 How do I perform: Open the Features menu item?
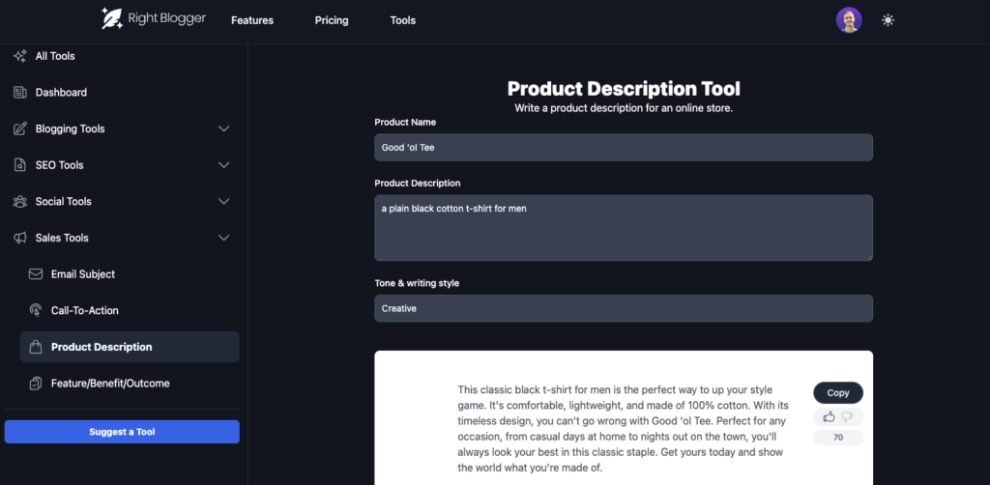[x=251, y=20]
